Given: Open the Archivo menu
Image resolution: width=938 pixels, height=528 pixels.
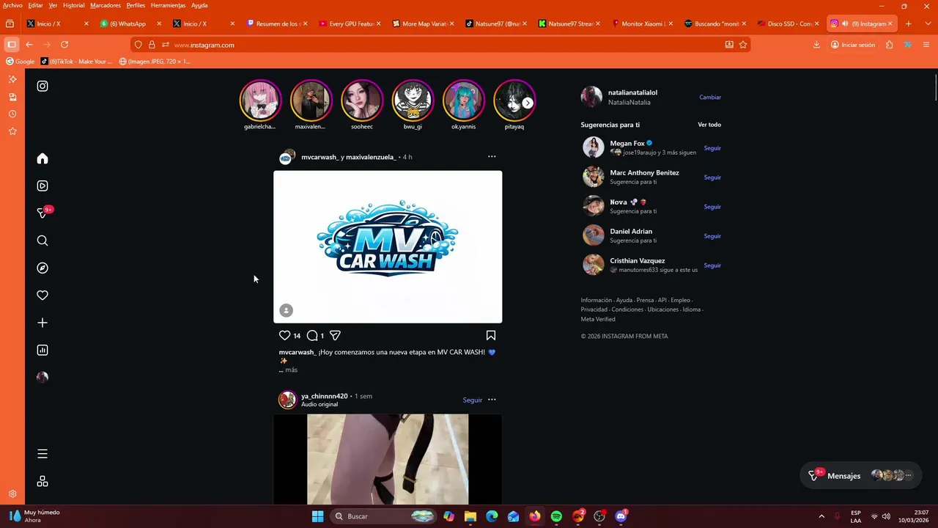Looking at the screenshot, I should pos(12,5).
